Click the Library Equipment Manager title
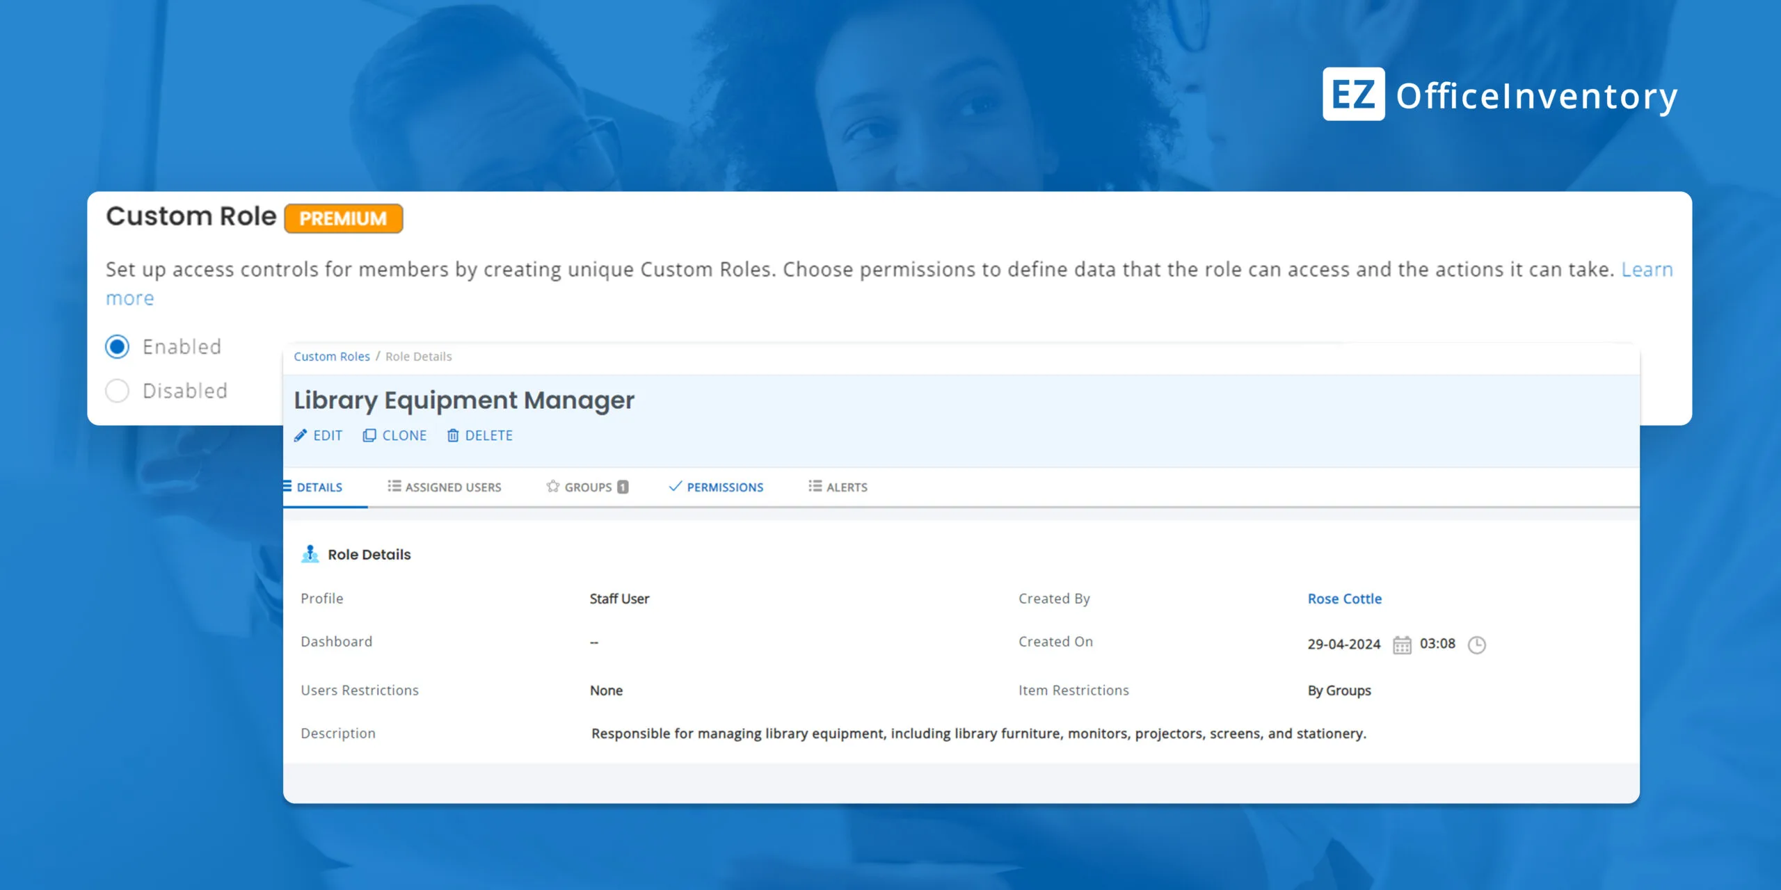 click(464, 400)
